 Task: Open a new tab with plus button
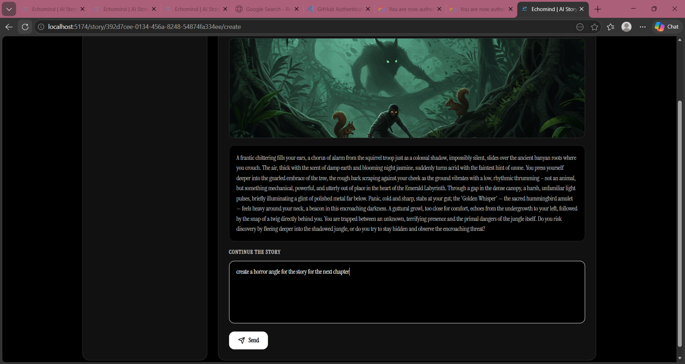(598, 9)
